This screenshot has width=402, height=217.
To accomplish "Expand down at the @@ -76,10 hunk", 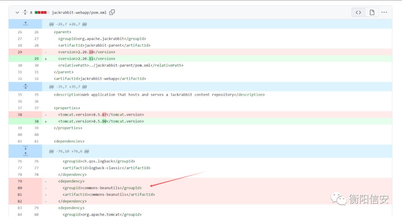I will [x=25, y=148].
